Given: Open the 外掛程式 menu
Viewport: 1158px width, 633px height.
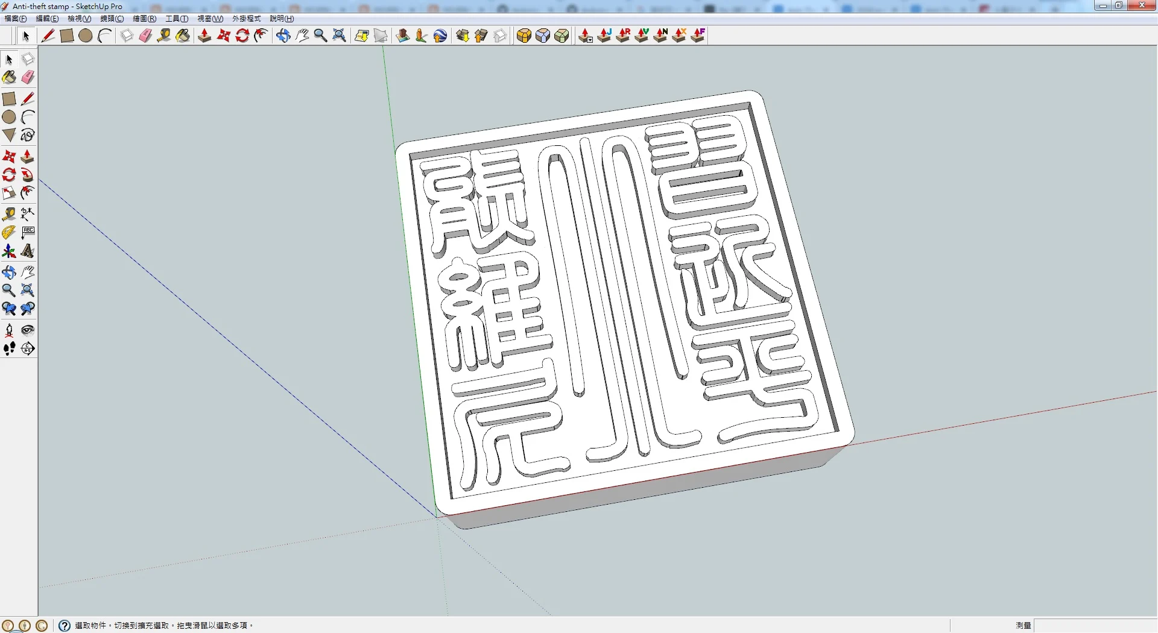Looking at the screenshot, I should tap(247, 19).
